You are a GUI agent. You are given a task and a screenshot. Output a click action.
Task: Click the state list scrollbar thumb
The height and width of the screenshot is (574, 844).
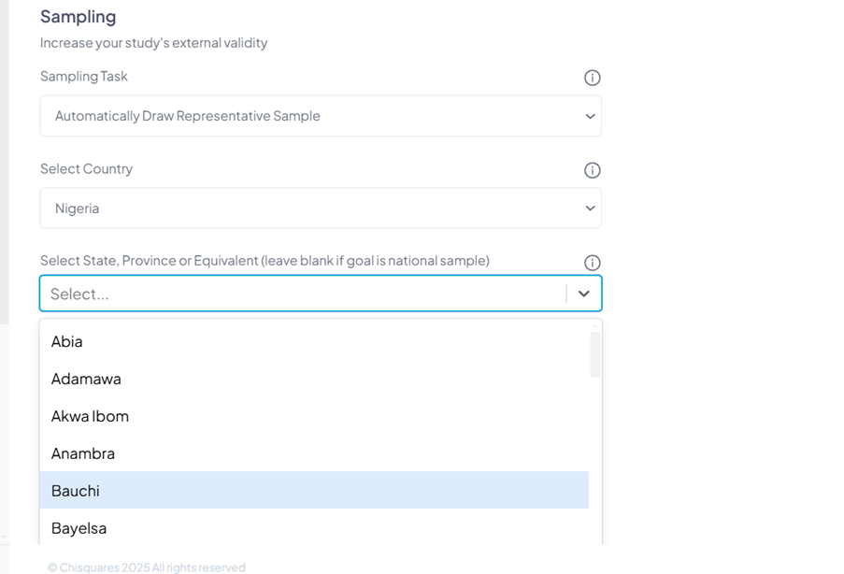pyautogui.click(x=594, y=354)
